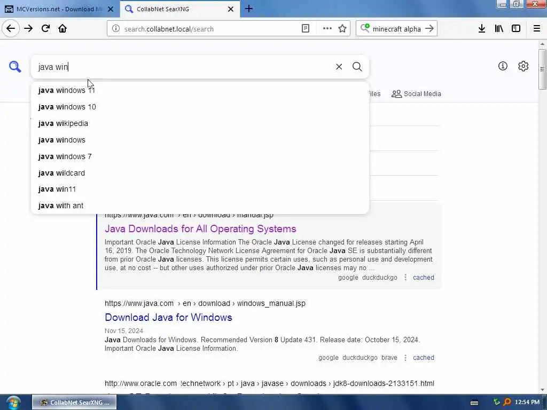Click the SearXNG magnifier logo
Screen dimensions: 547x410
coord(15,66)
